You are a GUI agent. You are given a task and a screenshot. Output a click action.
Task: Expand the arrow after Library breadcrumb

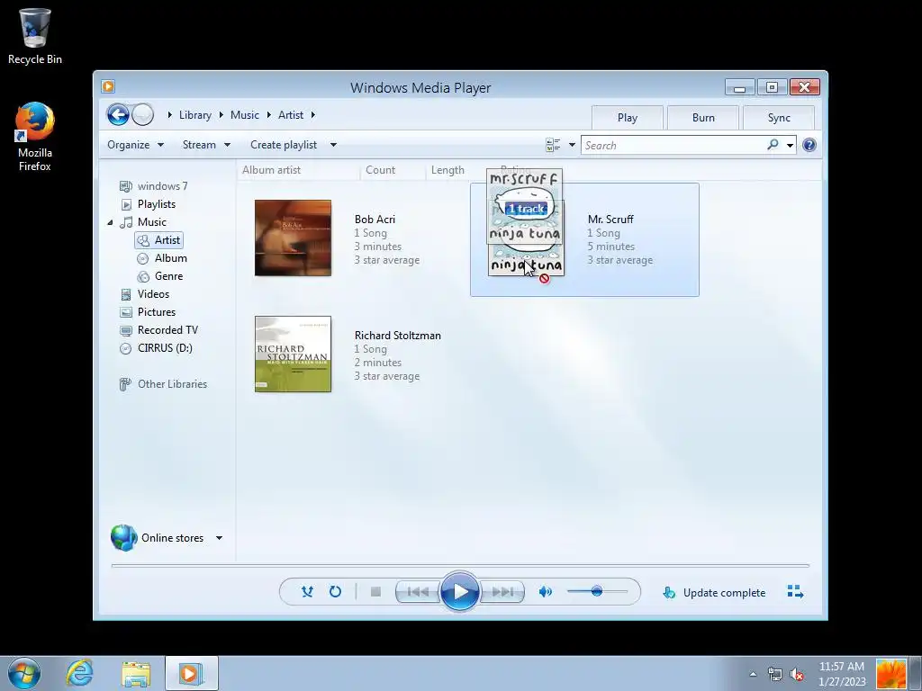pos(221,115)
